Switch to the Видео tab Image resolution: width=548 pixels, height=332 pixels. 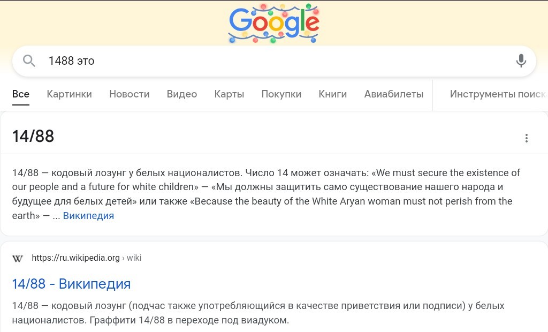tap(182, 94)
